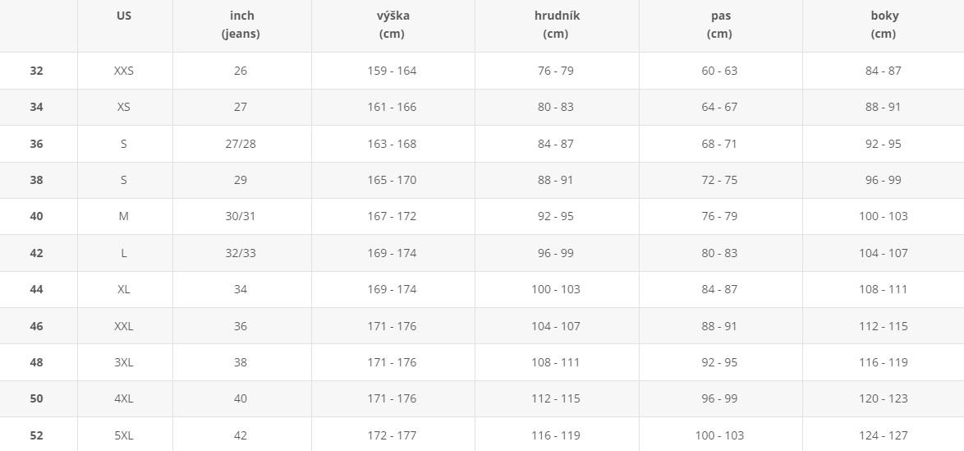Click size 32 row label
964x451 pixels.
point(36,71)
